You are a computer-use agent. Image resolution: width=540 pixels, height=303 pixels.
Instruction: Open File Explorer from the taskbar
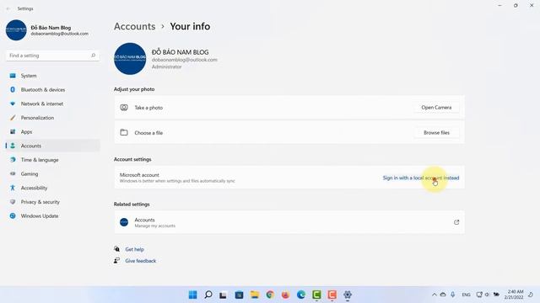(x=255, y=295)
